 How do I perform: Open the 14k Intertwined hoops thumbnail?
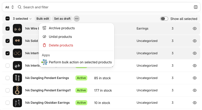pyautogui.click(x=17, y=53)
